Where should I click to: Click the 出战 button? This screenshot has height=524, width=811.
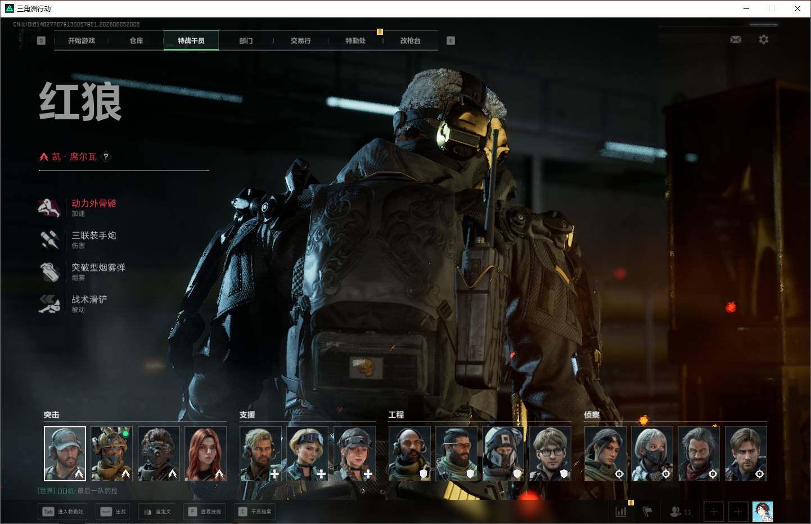point(114,512)
